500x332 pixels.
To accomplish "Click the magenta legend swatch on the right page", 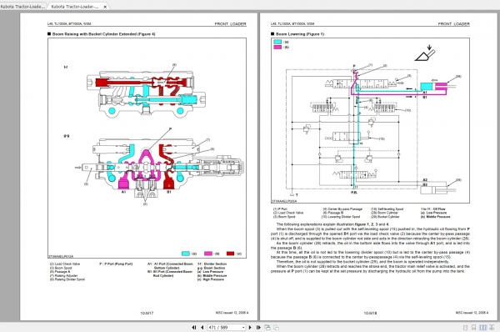I will point(277,48).
